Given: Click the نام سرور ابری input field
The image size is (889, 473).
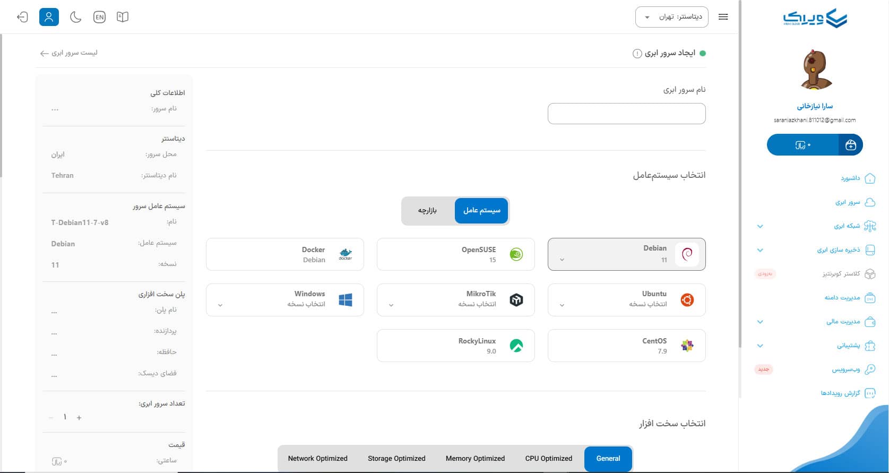Looking at the screenshot, I should [x=626, y=114].
